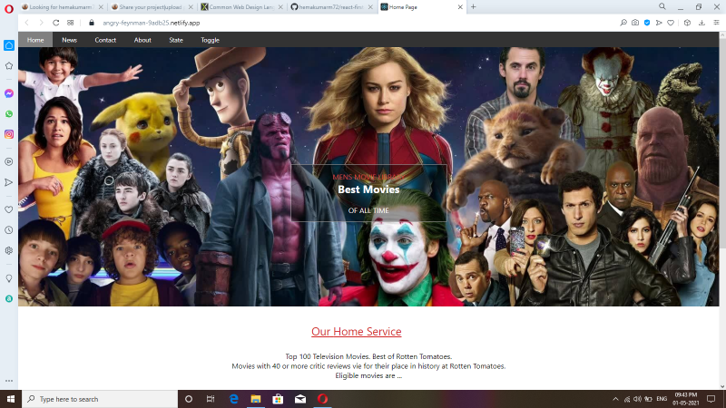The width and height of the screenshot is (726, 408).
Task: Open sidebar setup three dots
Action: (x=9, y=381)
